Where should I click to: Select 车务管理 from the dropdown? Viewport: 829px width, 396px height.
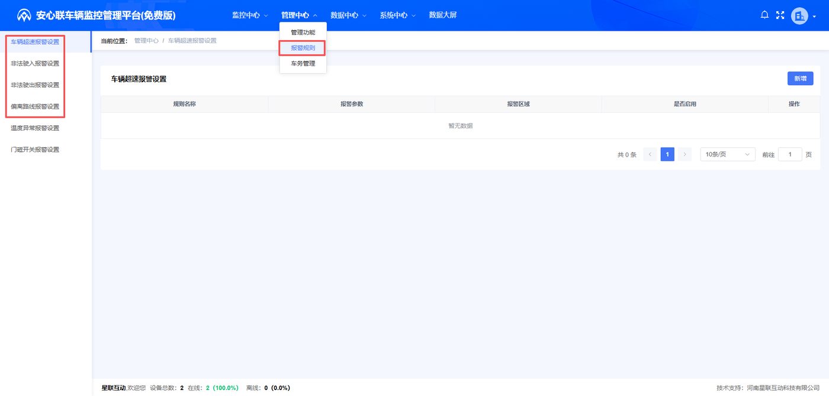click(x=303, y=63)
